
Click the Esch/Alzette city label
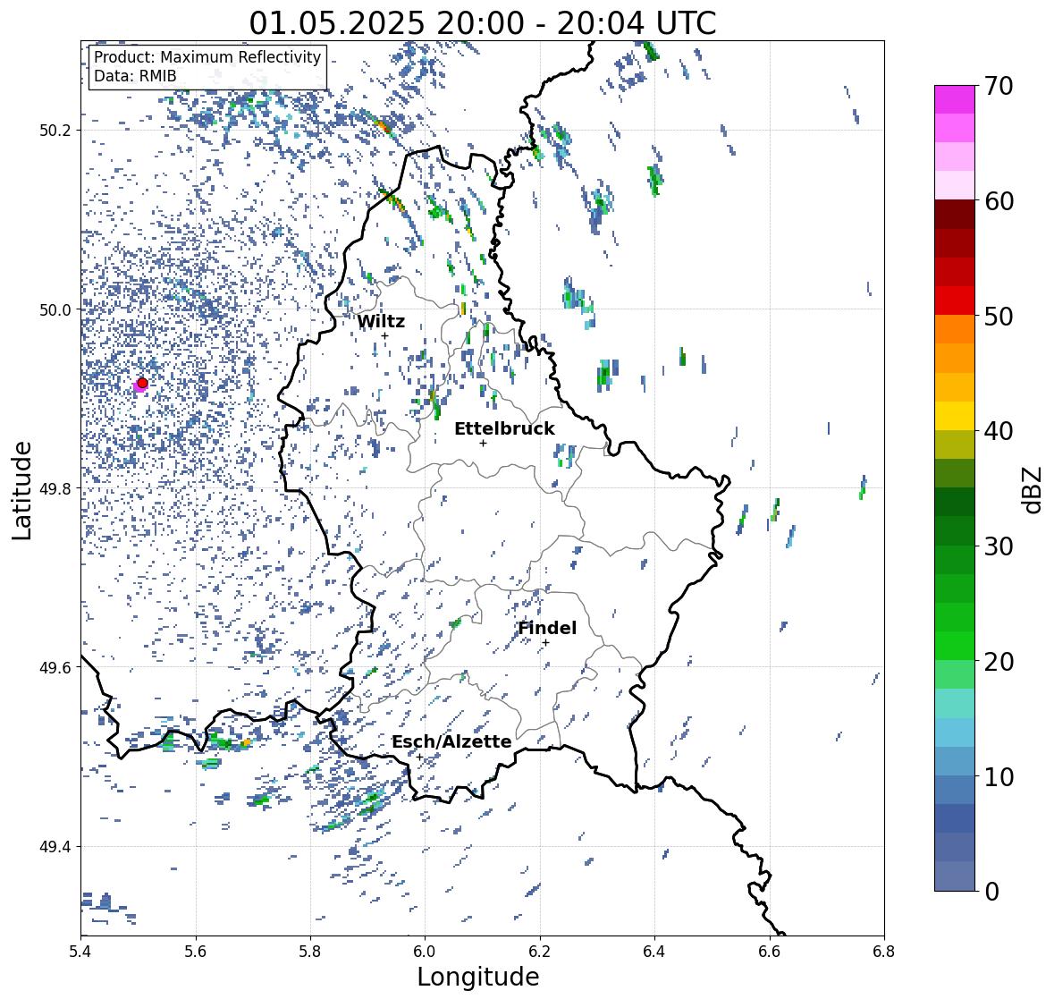(x=451, y=741)
